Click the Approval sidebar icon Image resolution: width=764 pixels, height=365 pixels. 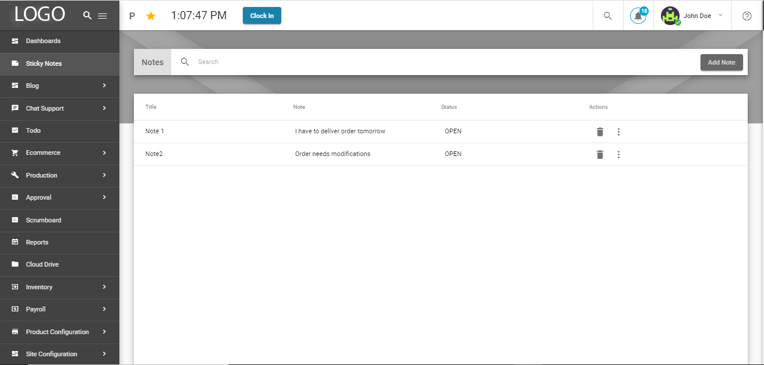click(15, 197)
